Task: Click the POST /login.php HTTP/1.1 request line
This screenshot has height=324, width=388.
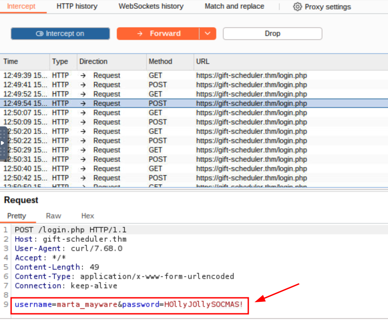Action: pyautogui.click(x=70, y=230)
